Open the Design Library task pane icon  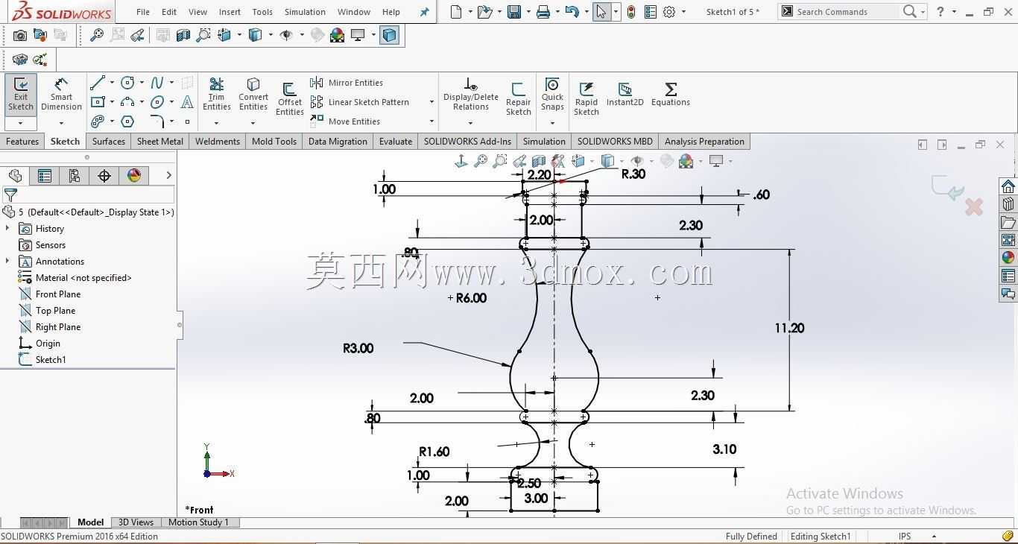[1008, 204]
